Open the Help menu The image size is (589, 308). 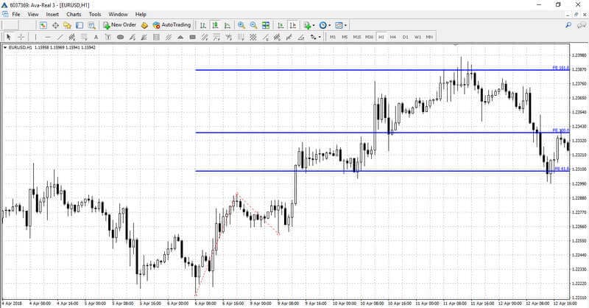(x=141, y=14)
